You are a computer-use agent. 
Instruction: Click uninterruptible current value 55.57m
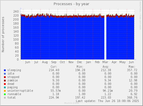click(x=56, y=91)
